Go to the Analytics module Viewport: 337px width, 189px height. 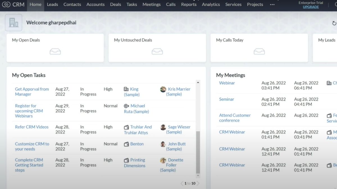[211, 4]
